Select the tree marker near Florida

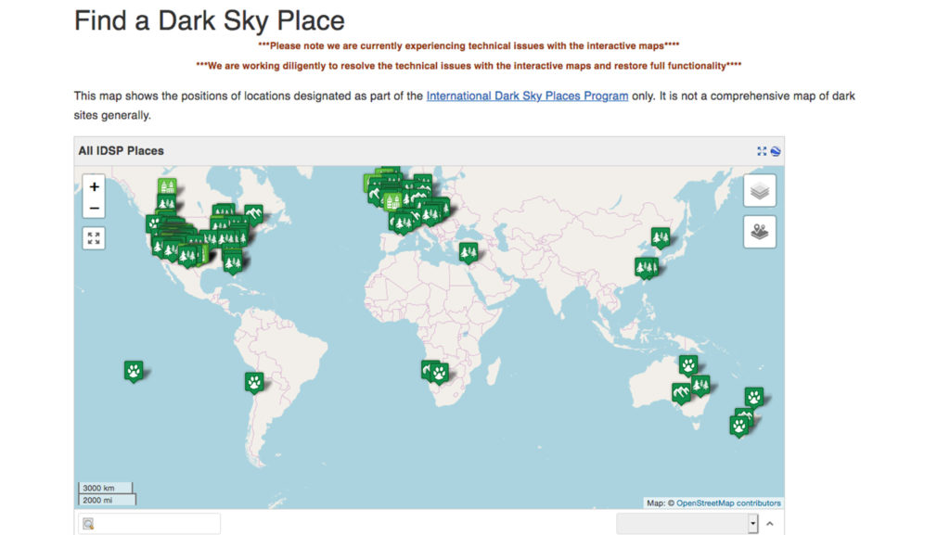point(233,262)
